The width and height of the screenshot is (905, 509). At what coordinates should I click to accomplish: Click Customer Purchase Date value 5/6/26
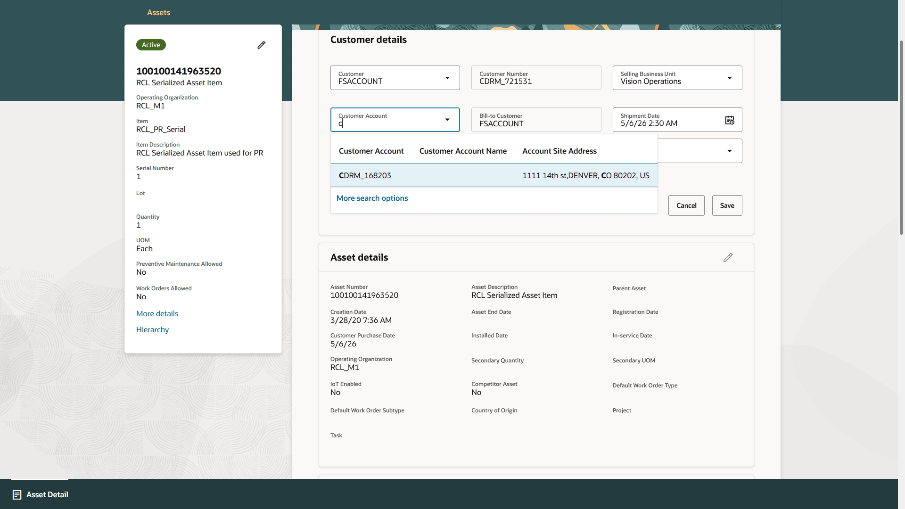[x=343, y=344]
